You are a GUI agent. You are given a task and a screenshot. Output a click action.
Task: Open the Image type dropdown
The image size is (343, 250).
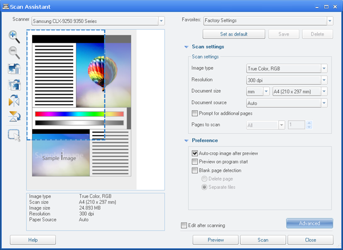click(324, 68)
